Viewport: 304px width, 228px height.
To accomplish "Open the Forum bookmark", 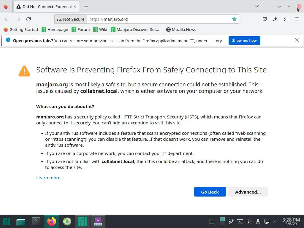I will pyautogui.click(x=80, y=29).
